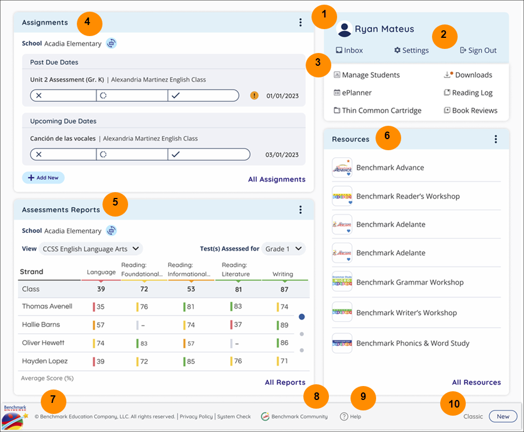
Task: Click X segment of Unit 2 Assessment bar
Action: pos(63,95)
